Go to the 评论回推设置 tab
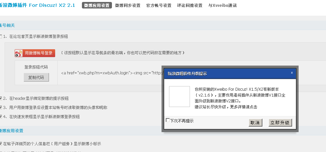Viewport: 326px width, 152px height. [x=190, y=6]
